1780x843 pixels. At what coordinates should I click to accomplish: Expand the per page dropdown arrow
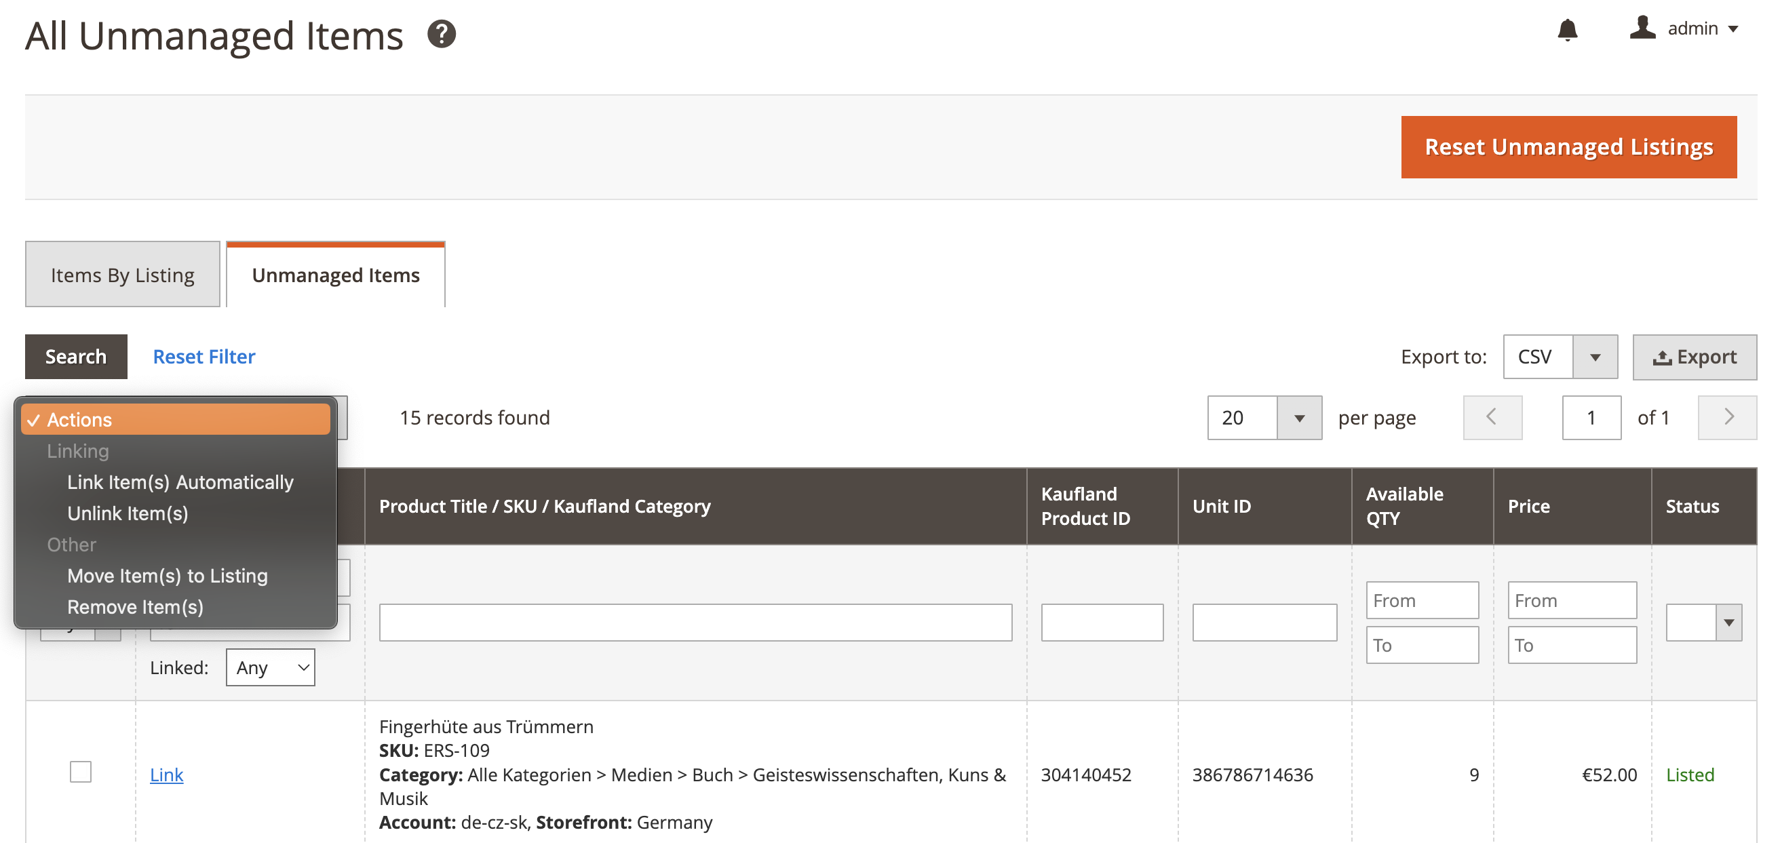1298,418
